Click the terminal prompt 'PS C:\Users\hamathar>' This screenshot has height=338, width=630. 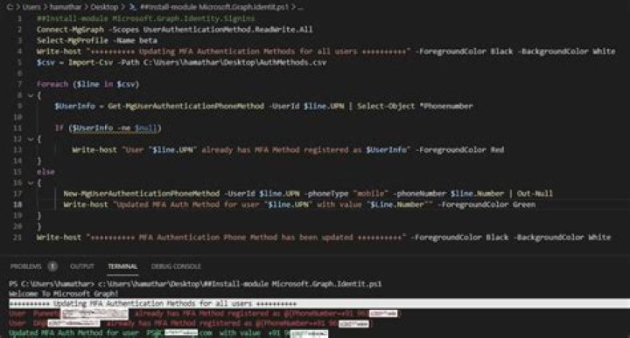coord(52,284)
